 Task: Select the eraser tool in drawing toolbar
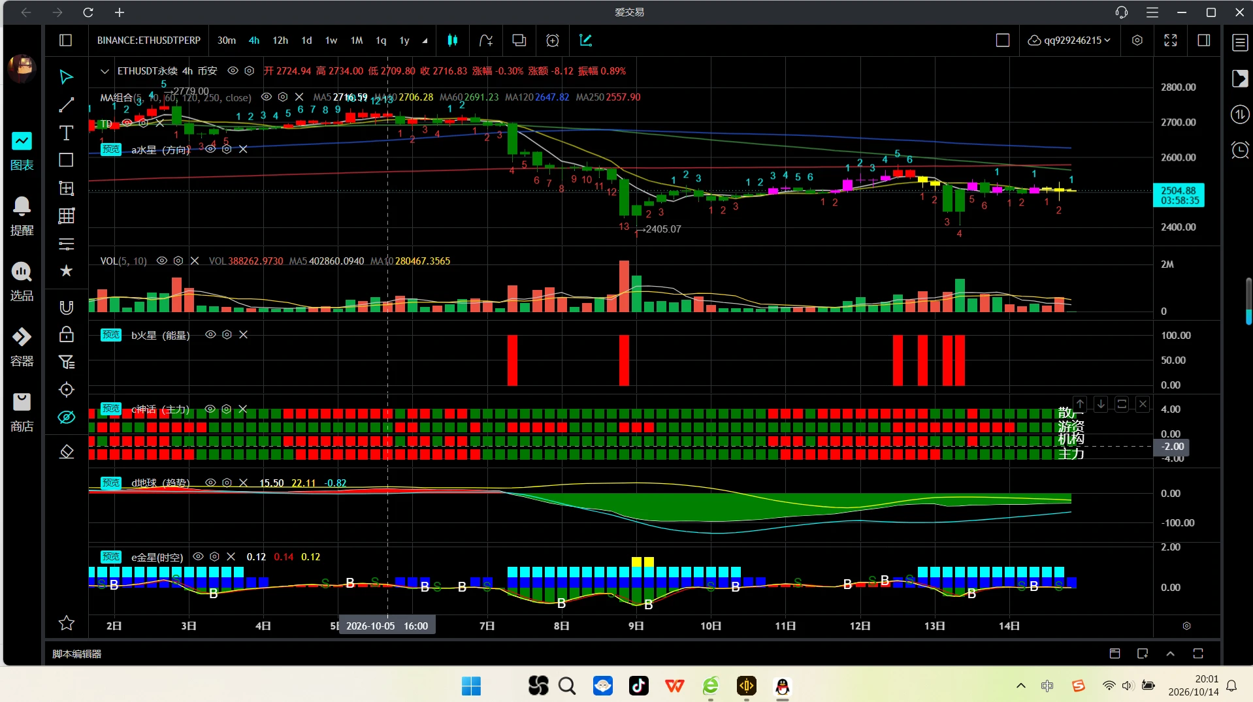pos(66,452)
